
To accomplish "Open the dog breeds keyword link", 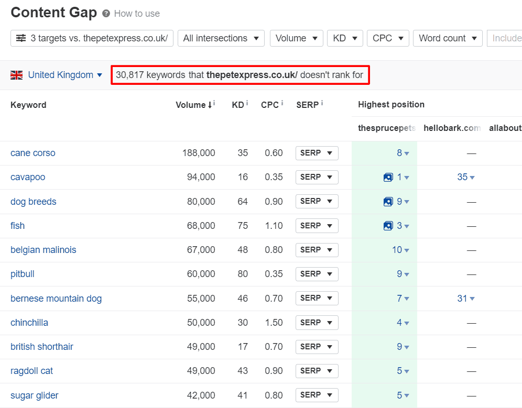I will (34, 202).
